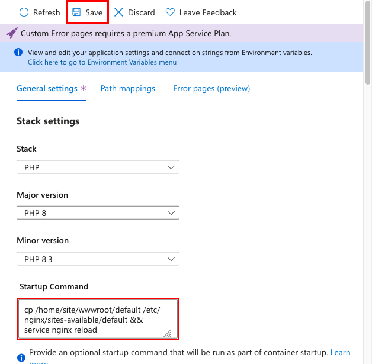The height and width of the screenshot is (364, 372).
Task: Click the info icon below Startup Command
Action: coord(21,357)
